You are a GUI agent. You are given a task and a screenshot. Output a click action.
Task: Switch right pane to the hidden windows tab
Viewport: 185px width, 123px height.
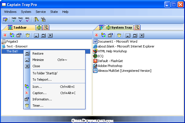pyautogui.click(x=137, y=27)
